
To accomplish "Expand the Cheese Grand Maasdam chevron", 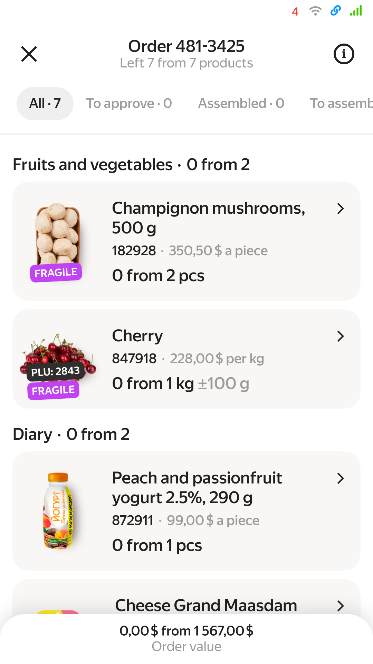I will pos(341,606).
